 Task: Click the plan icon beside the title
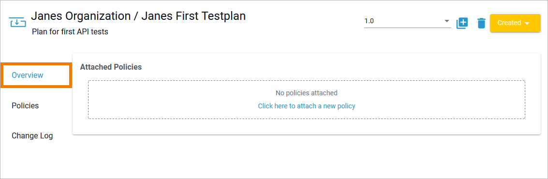click(17, 22)
